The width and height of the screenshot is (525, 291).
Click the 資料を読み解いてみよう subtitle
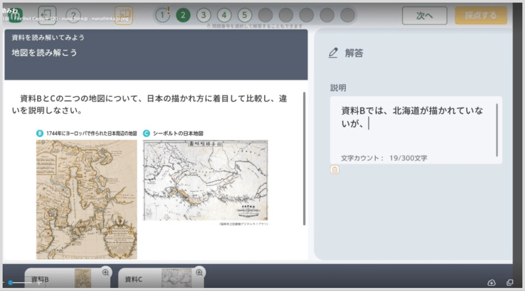click(x=48, y=38)
